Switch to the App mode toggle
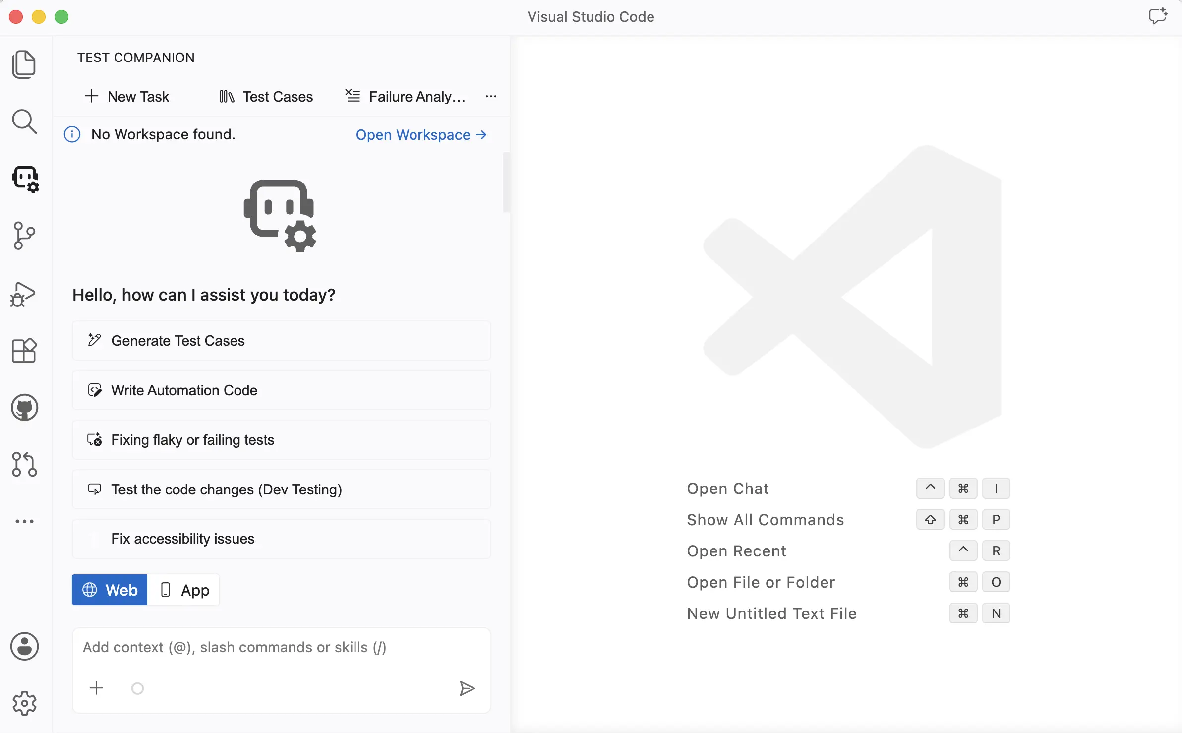1182x733 pixels. point(184,590)
